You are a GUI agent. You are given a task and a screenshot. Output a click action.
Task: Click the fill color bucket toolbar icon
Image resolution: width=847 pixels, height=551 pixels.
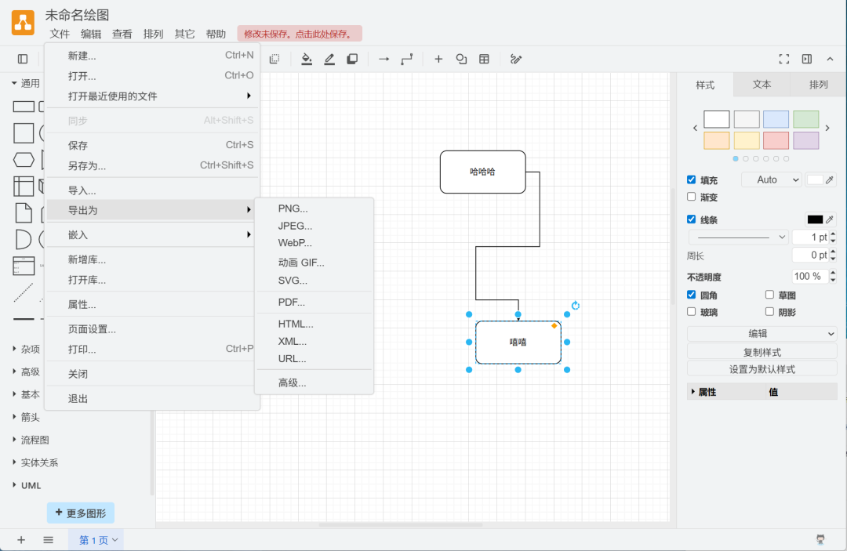pos(307,59)
